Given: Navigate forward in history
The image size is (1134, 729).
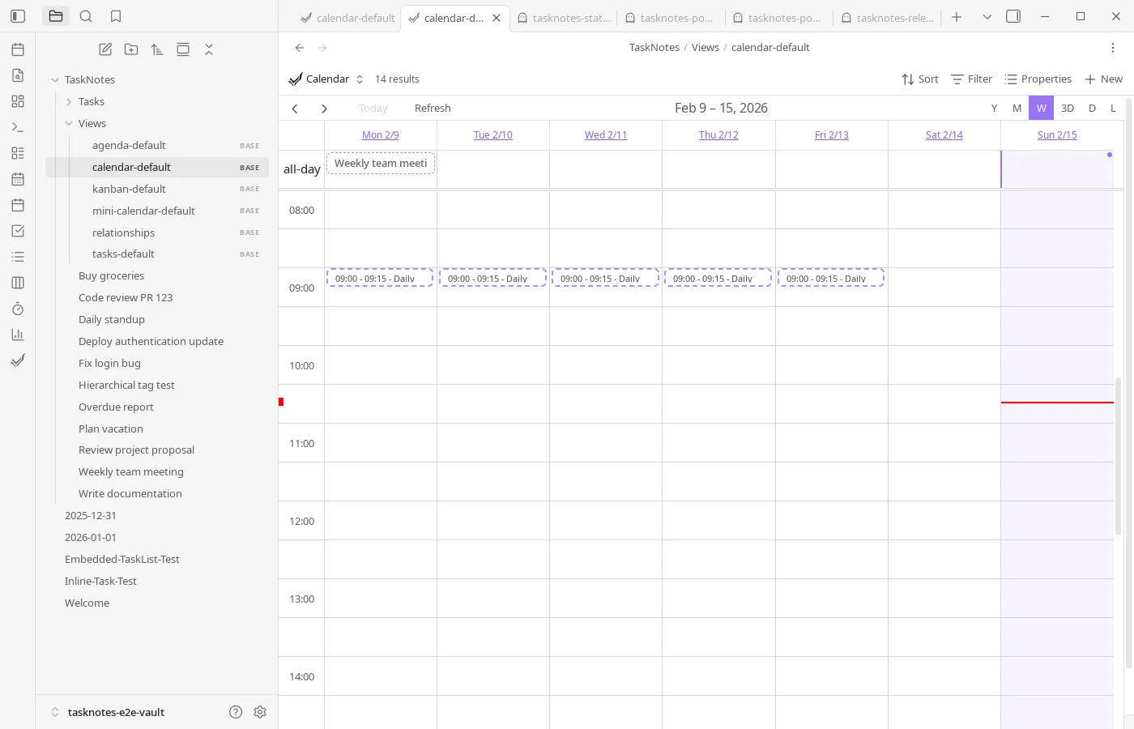Looking at the screenshot, I should (x=322, y=48).
